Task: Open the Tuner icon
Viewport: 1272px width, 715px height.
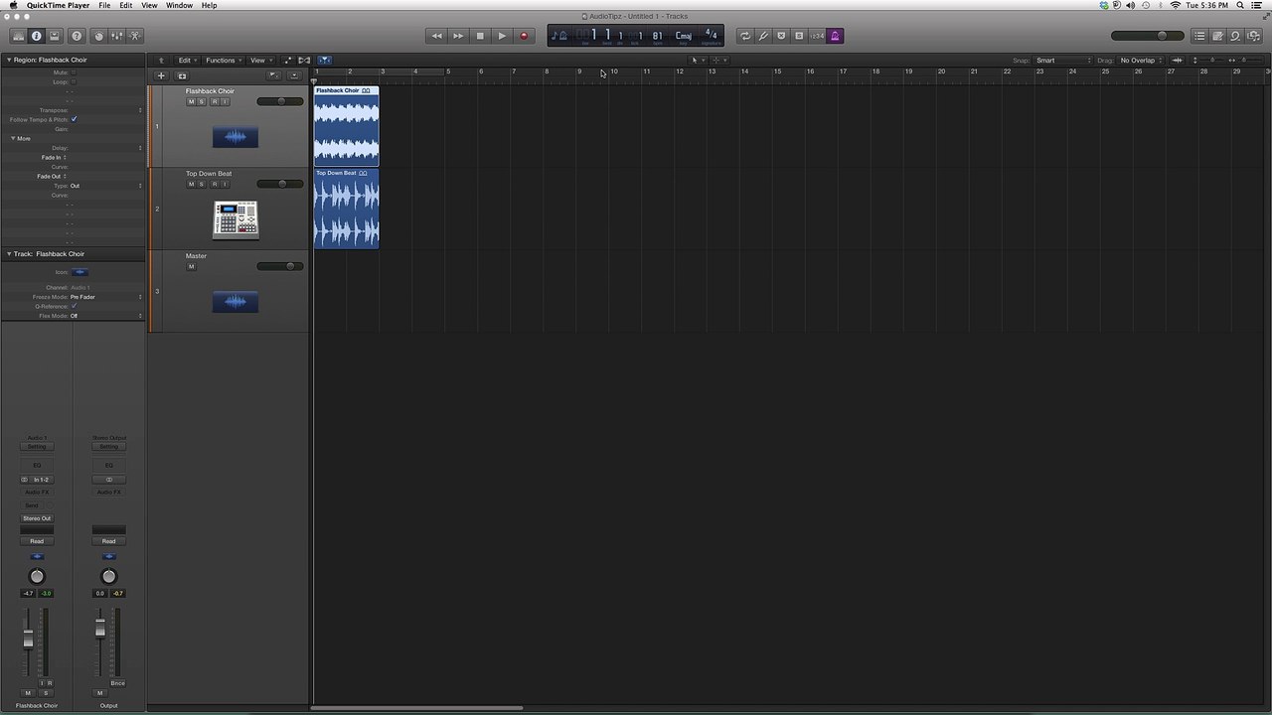Action: pyautogui.click(x=763, y=36)
